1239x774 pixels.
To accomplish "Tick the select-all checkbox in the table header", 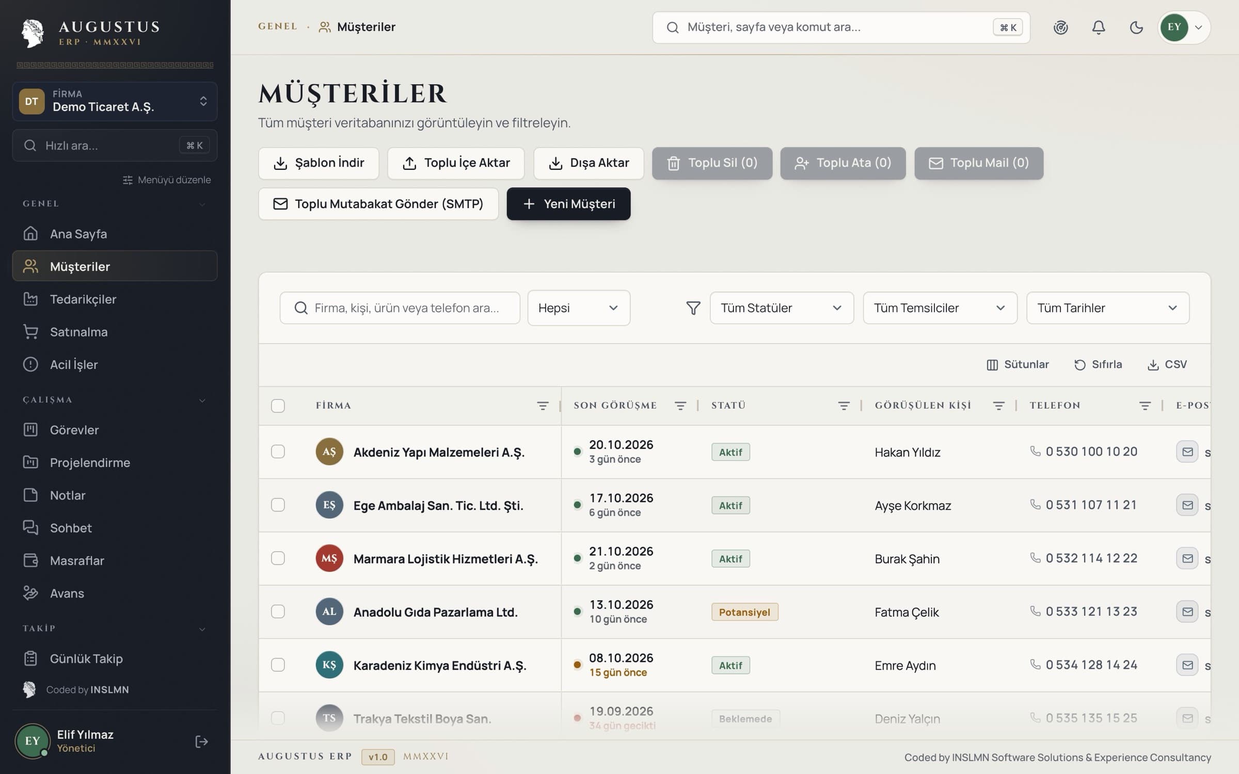I will (x=278, y=406).
